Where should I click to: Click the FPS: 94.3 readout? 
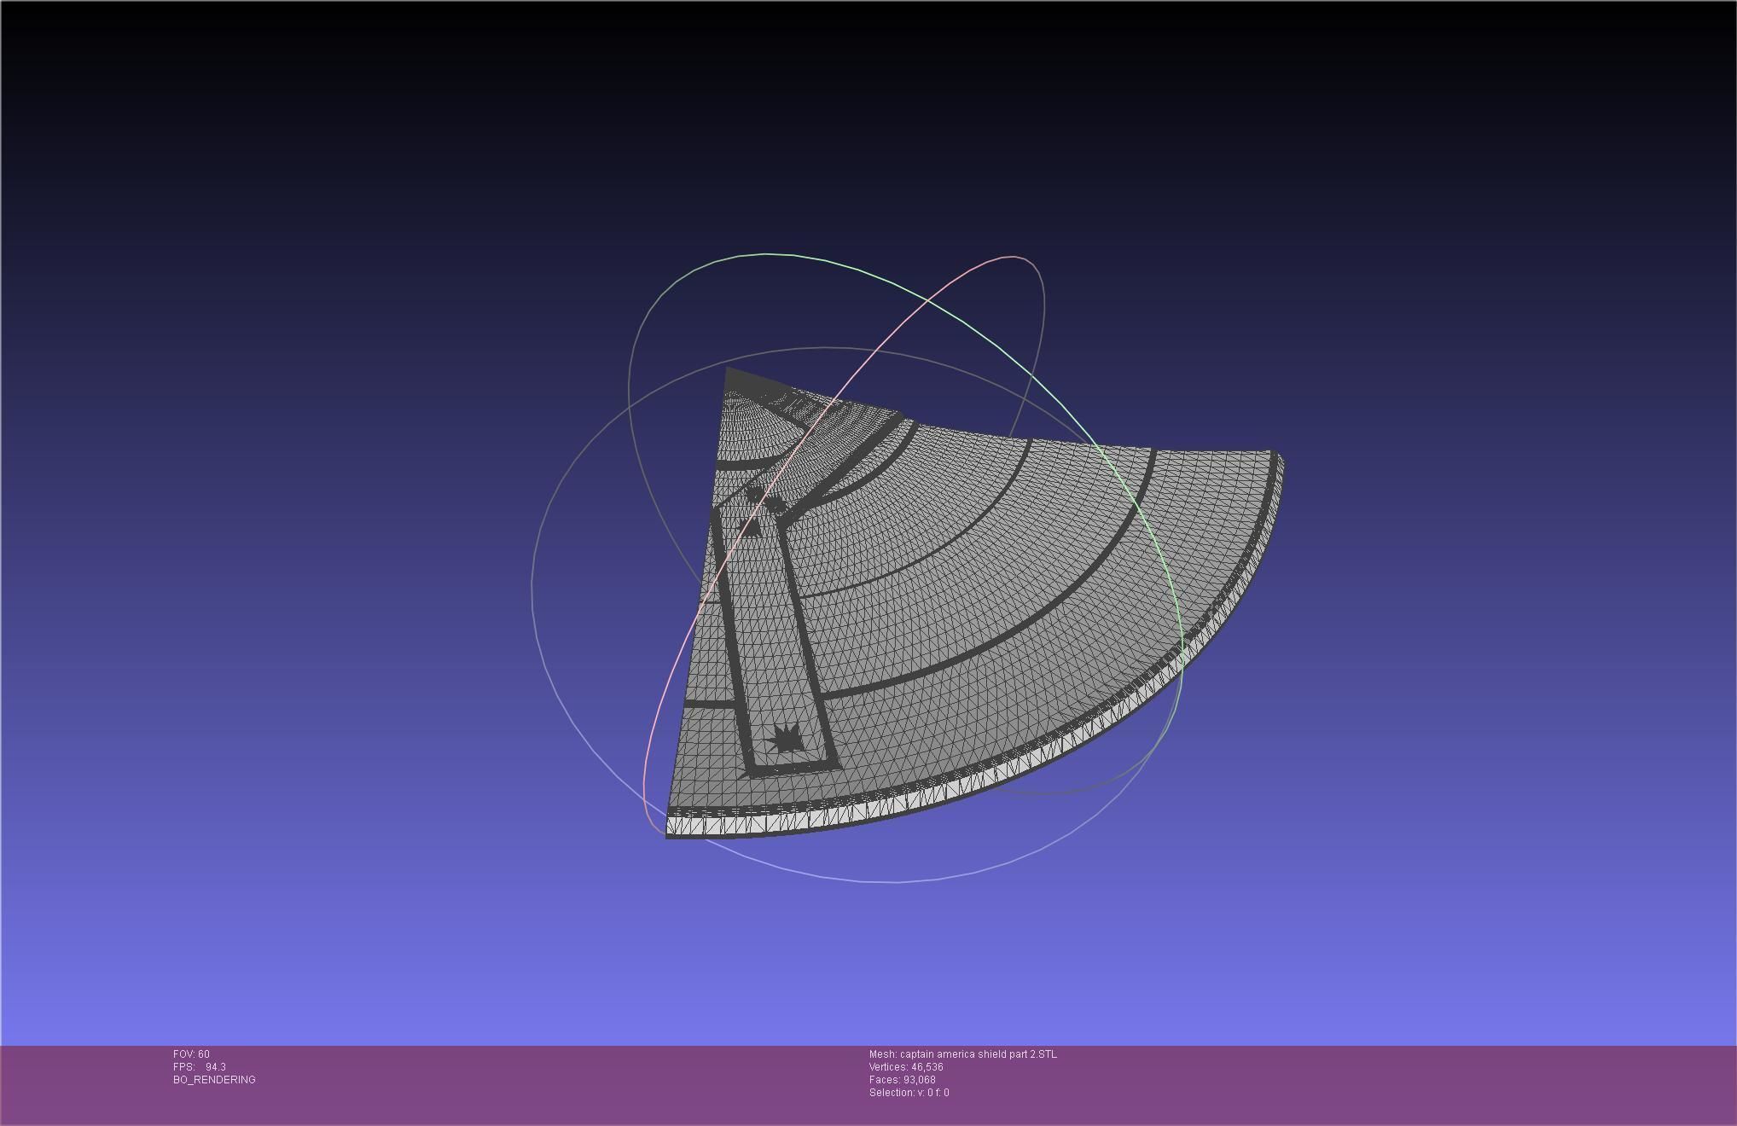click(x=200, y=1067)
